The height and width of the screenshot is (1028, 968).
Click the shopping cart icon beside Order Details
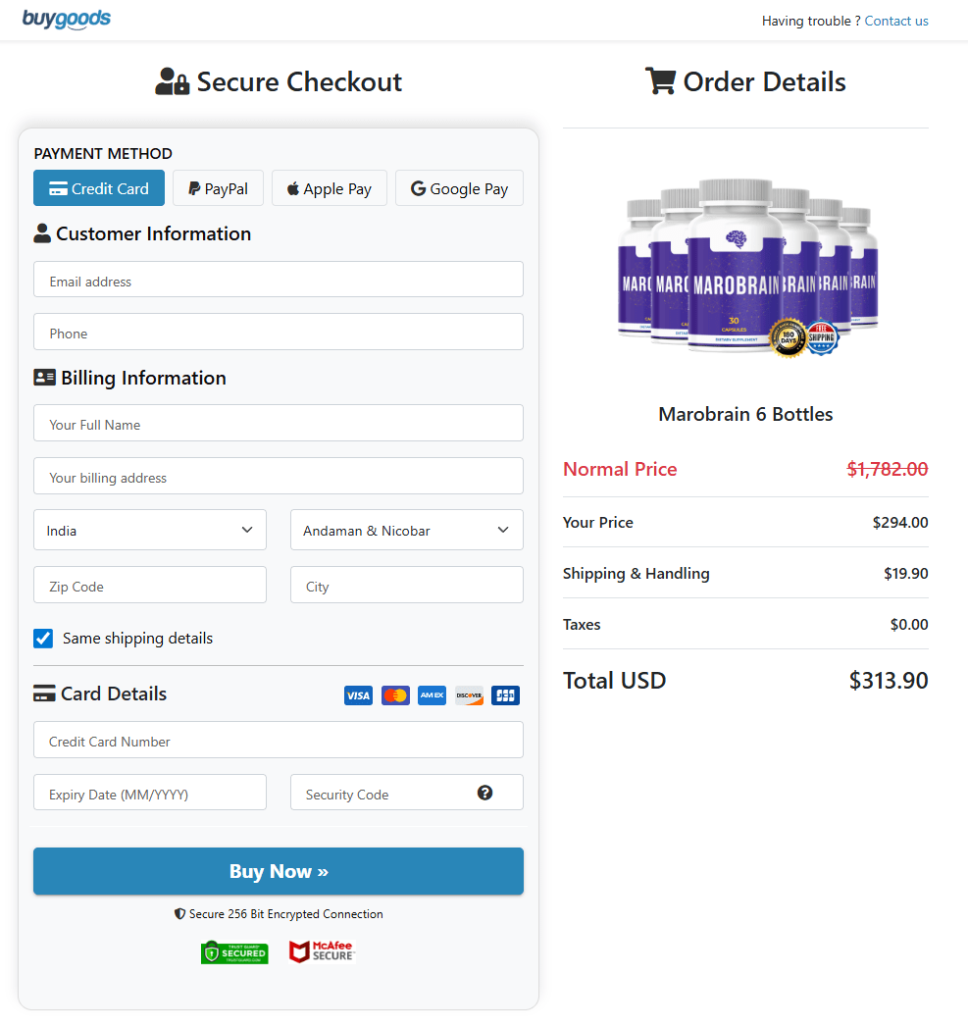coord(658,80)
